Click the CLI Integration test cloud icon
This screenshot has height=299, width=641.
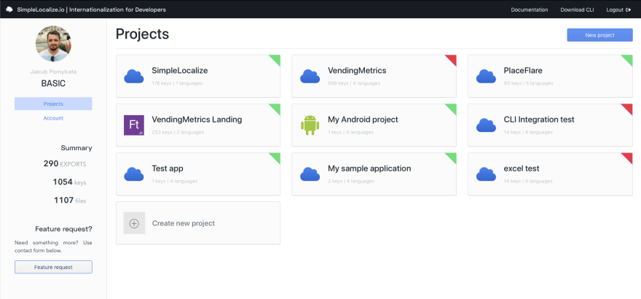coord(486,125)
